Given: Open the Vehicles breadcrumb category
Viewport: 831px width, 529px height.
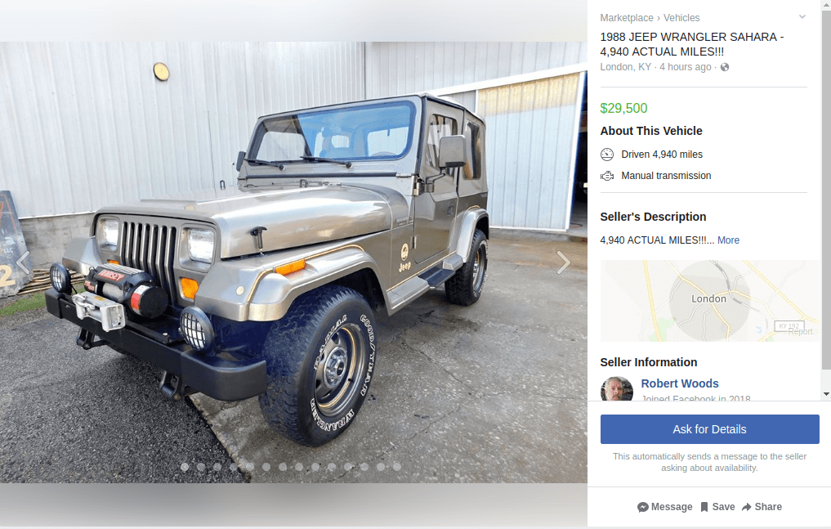Looking at the screenshot, I should coord(681,17).
